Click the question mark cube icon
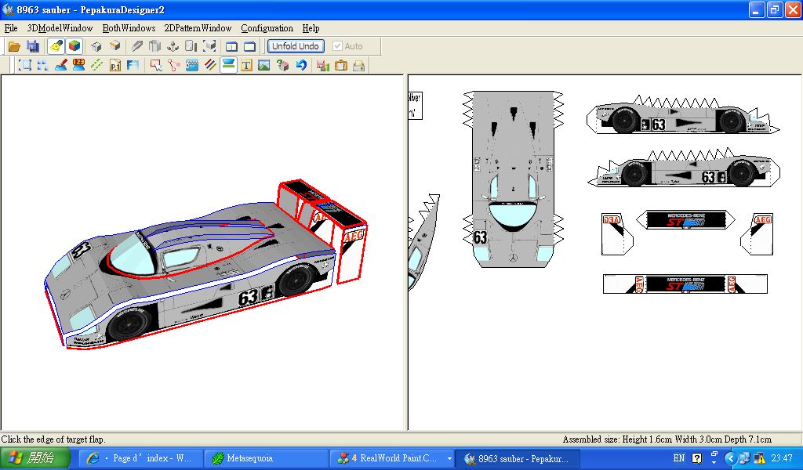This screenshot has height=470, width=803. point(282,66)
